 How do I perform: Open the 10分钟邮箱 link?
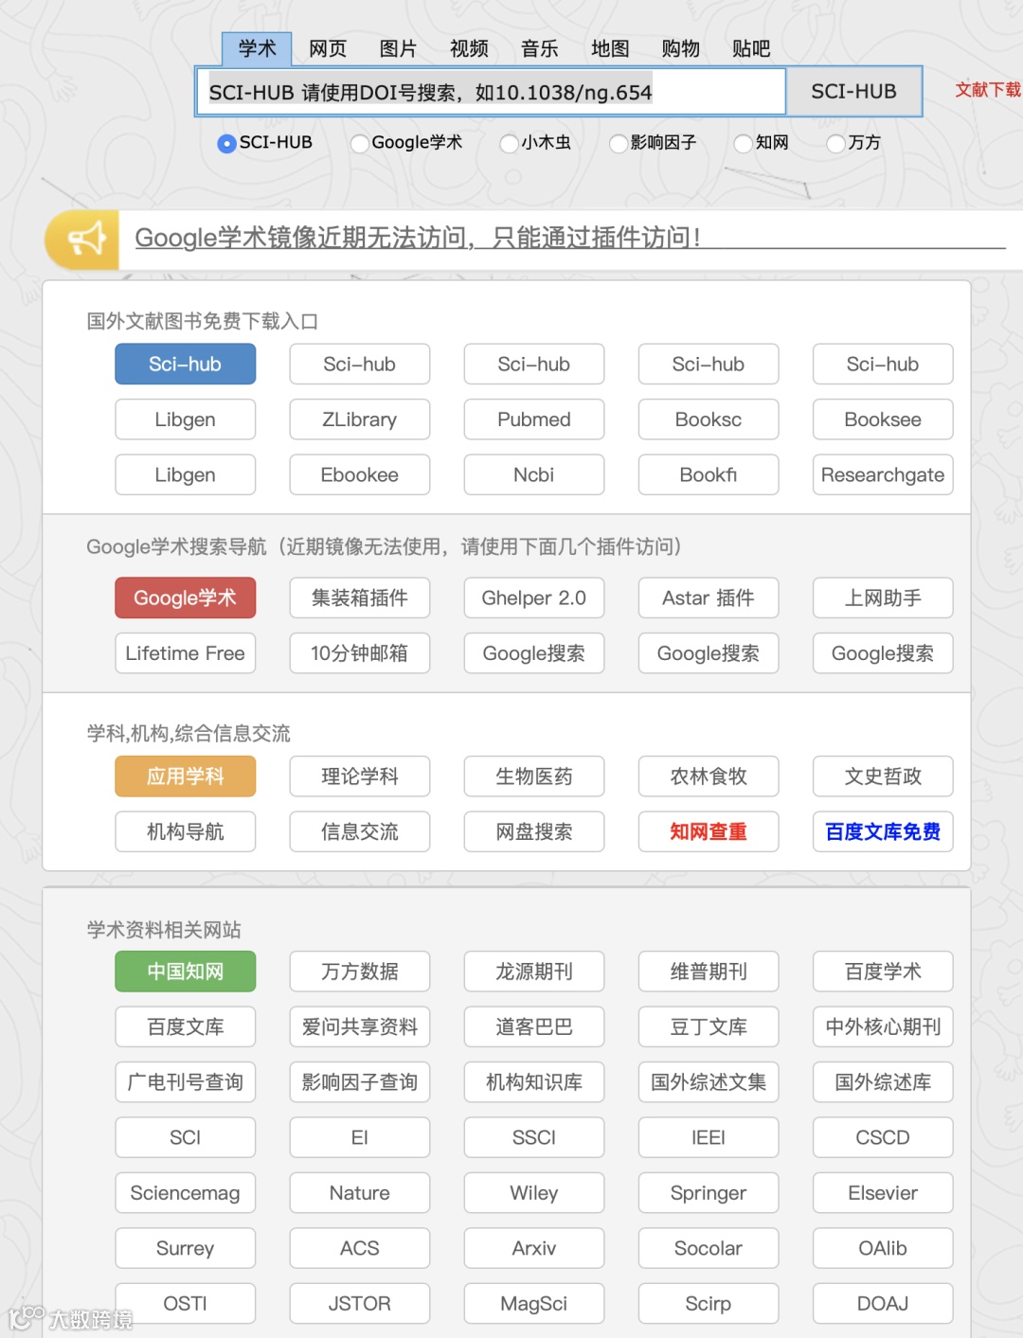pos(360,653)
